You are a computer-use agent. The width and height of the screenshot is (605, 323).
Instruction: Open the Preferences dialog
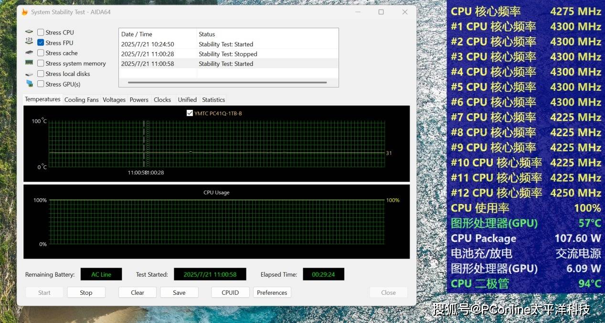(x=272, y=292)
